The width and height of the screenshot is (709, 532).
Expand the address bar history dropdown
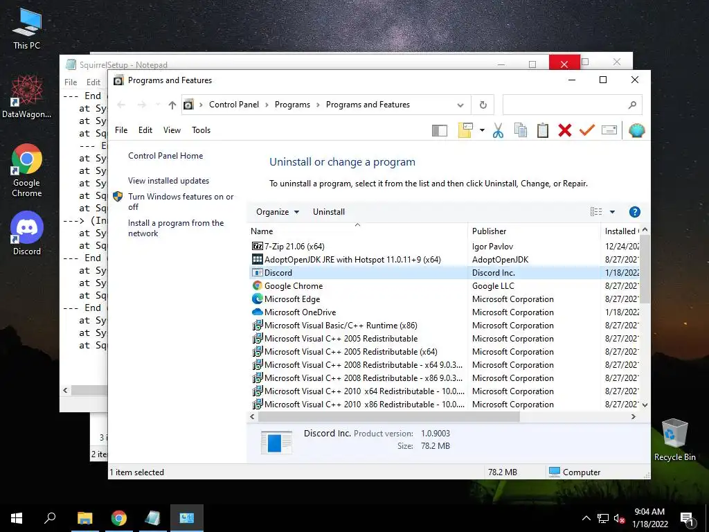coord(460,105)
